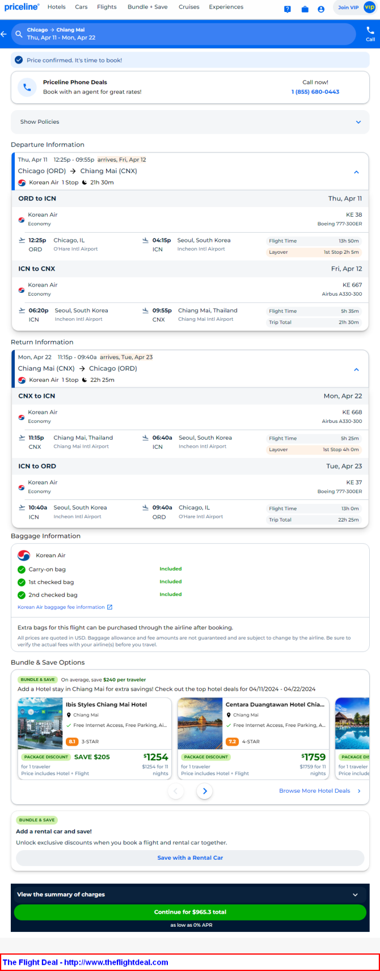The width and height of the screenshot is (380, 971).
Task: Select the Ibis Styles Chiang Mai Hotel thumbnail
Action: (40, 724)
